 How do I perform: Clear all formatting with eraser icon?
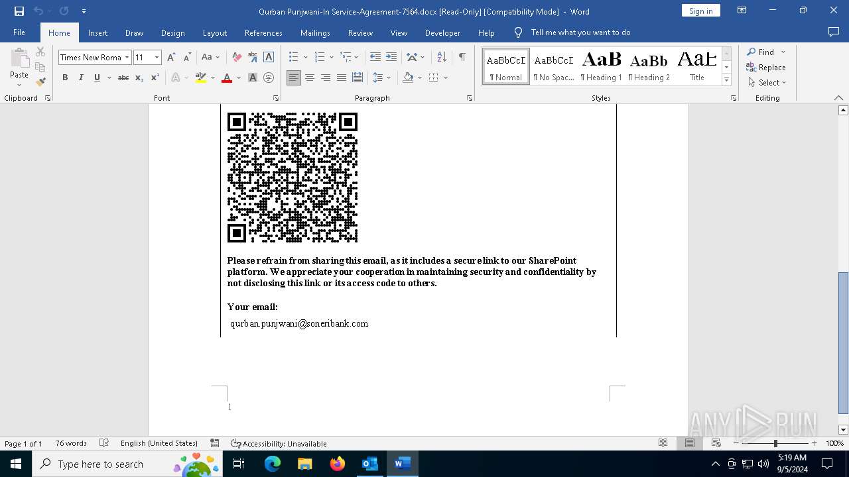[237, 58]
